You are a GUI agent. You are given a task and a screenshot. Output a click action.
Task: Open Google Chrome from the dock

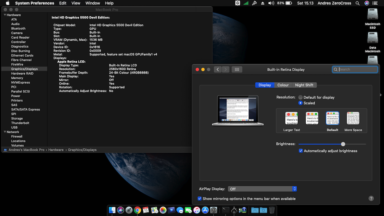click(137, 210)
